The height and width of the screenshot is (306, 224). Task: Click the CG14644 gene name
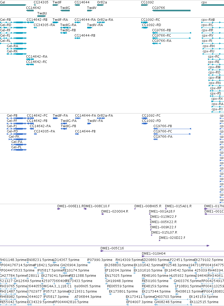(82, 2)
